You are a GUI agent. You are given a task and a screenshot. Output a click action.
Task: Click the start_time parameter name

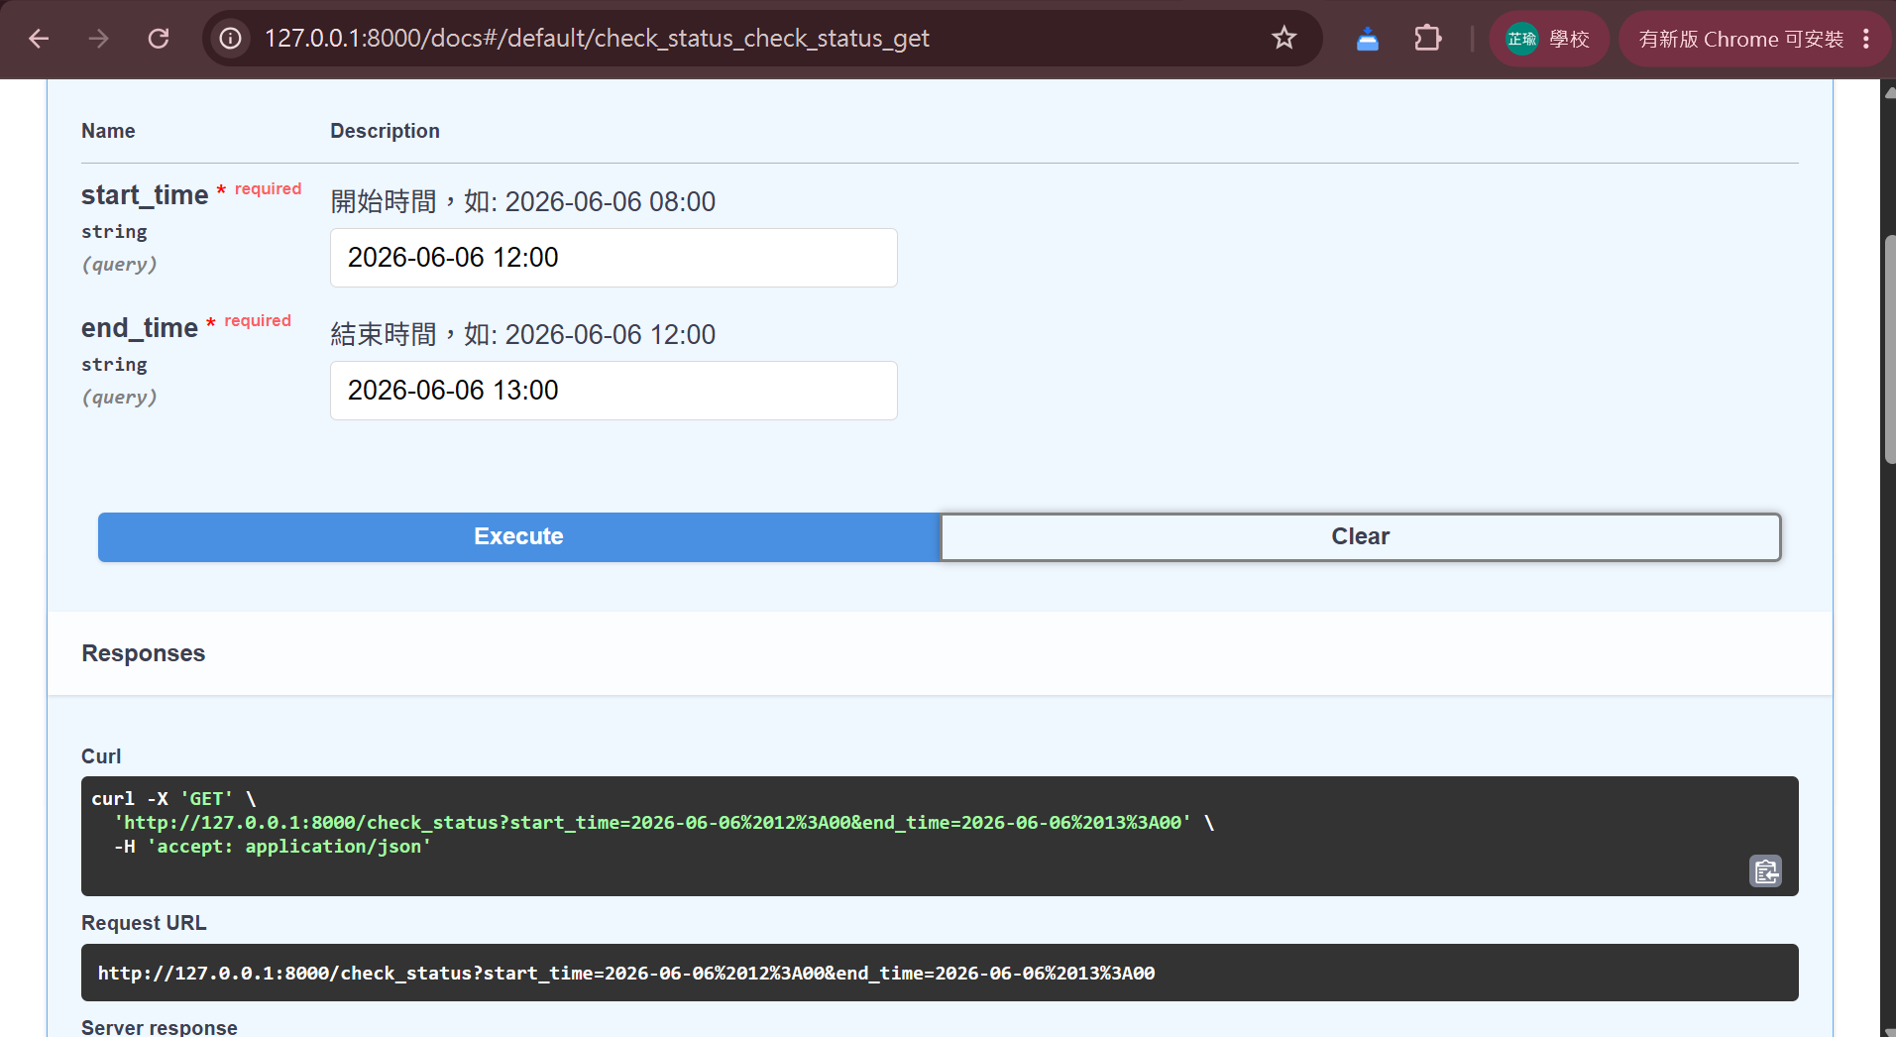point(145,195)
